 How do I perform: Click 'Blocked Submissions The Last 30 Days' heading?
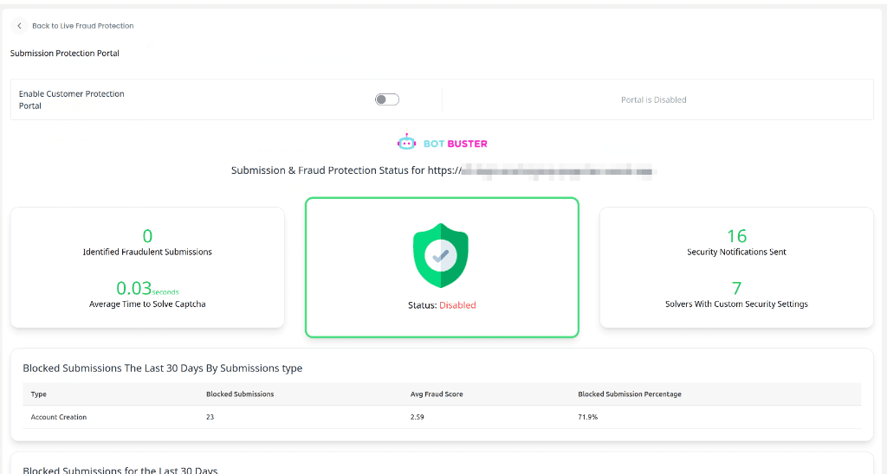pyautogui.click(x=162, y=368)
